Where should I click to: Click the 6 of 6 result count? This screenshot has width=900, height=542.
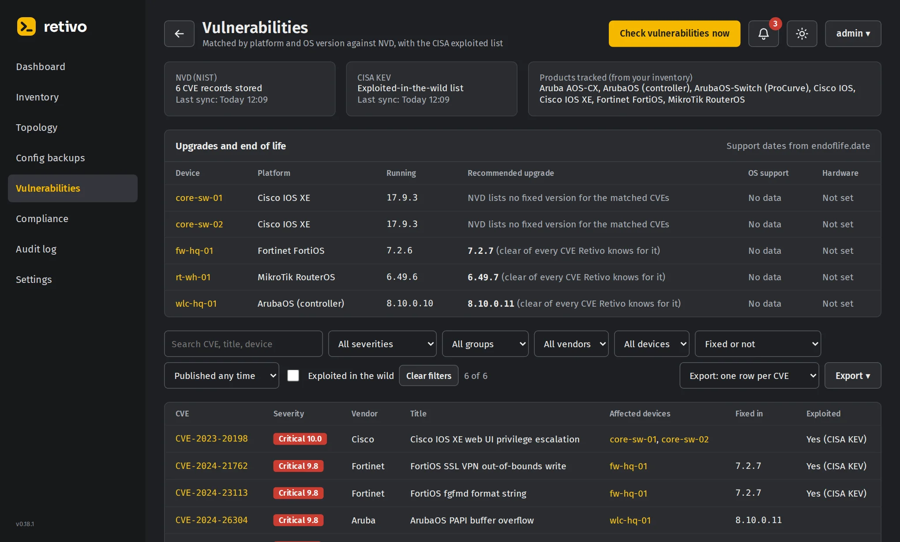pyautogui.click(x=476, y=376)
